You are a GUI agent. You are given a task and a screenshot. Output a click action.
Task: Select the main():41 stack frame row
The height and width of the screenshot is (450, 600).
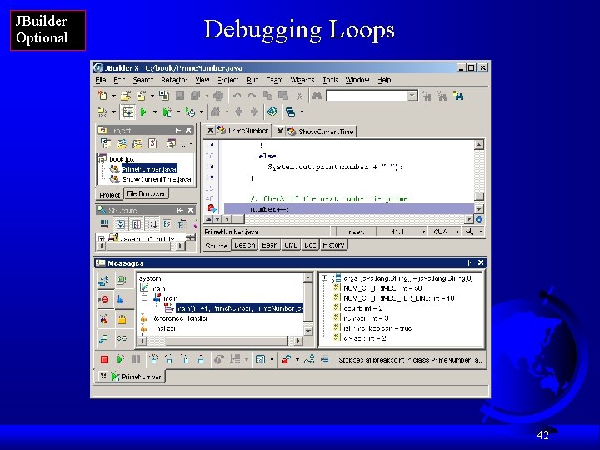tap(239, 308)
